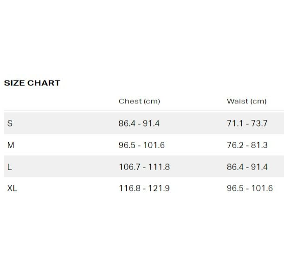Click the SIZE CHART heading
Viewport: 284px width, 271px height.
point(32,83)
